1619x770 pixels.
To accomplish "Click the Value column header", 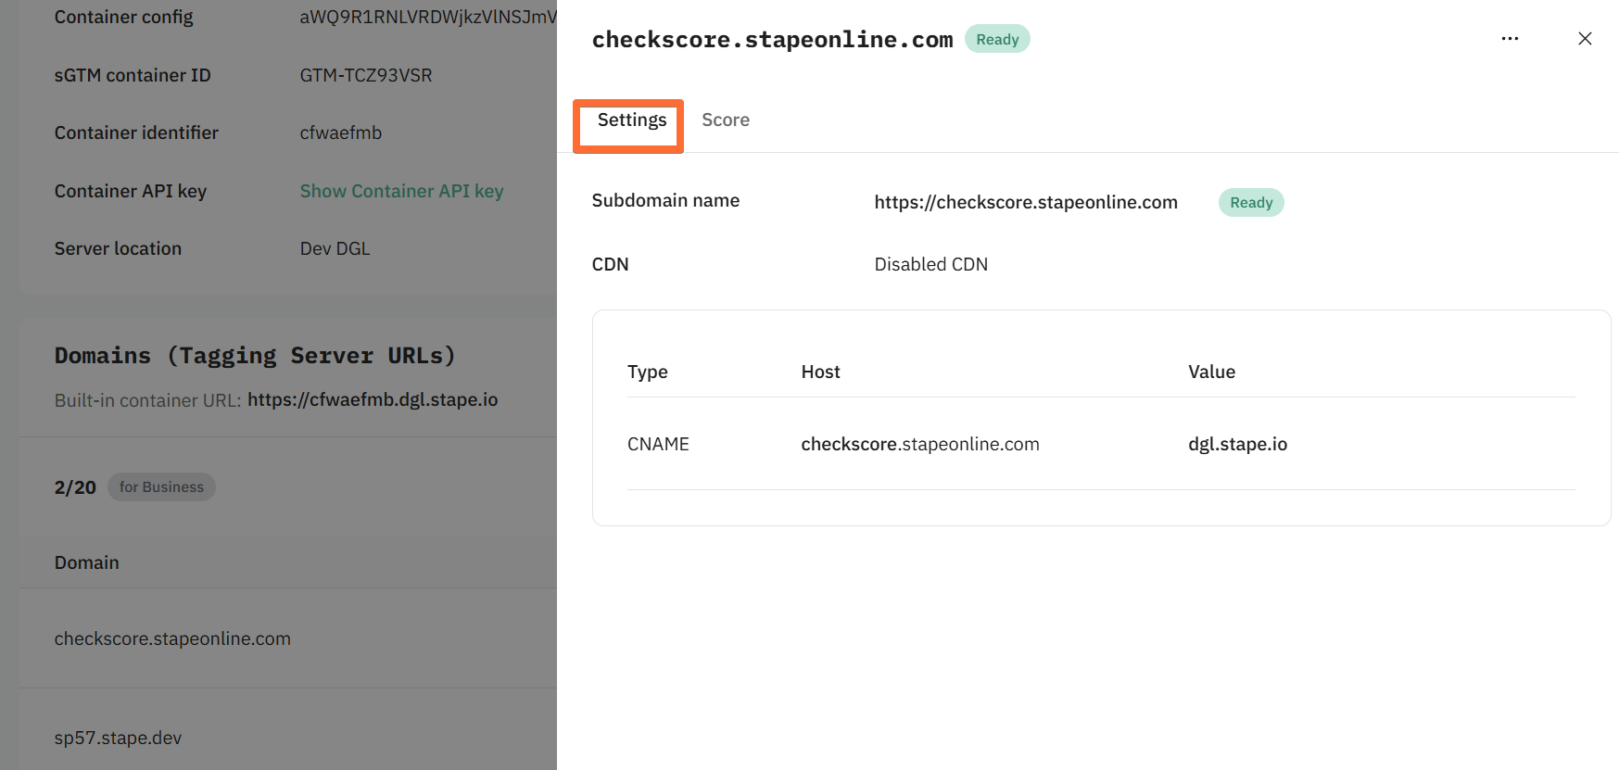I will pyautogui.click(x=1211, y=372).
